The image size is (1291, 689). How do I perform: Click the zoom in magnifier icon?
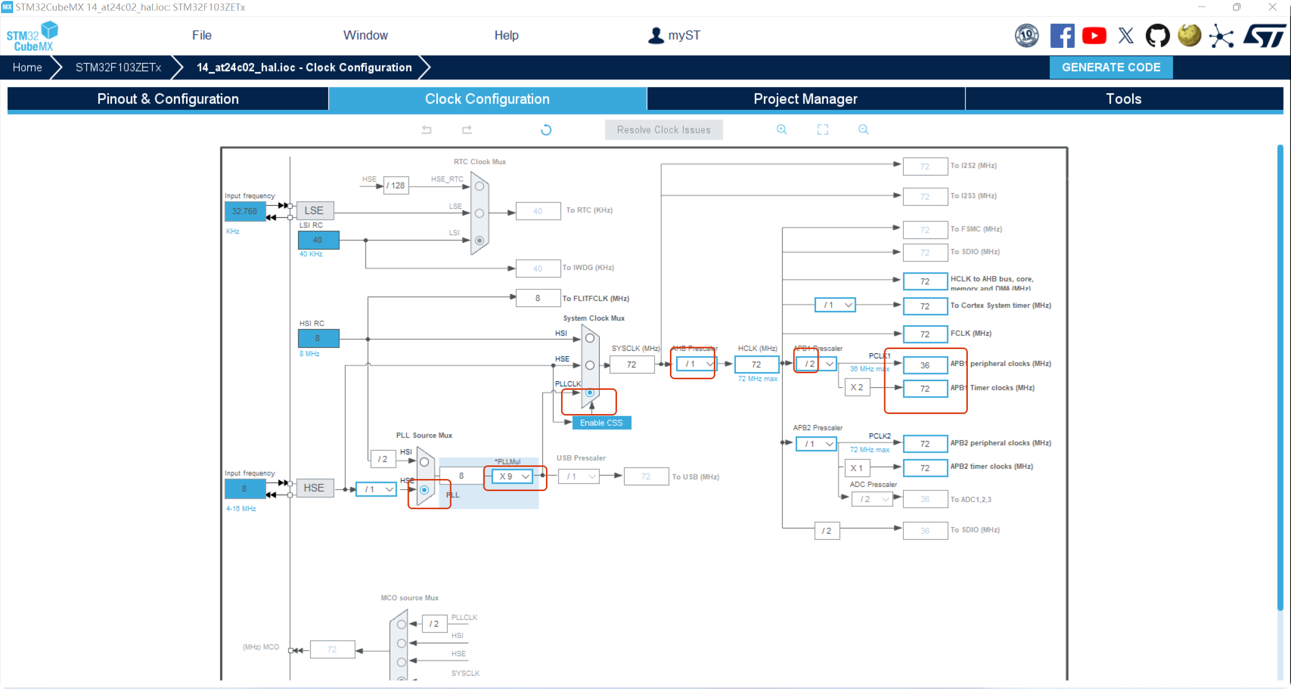pos(781,129)
